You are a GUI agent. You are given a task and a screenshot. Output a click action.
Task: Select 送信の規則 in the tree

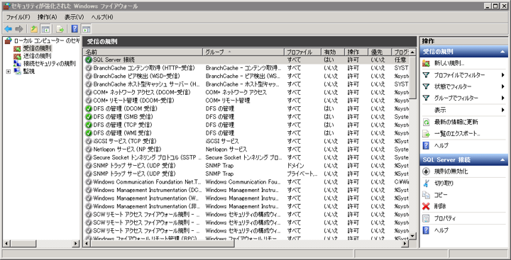[37, 56]
